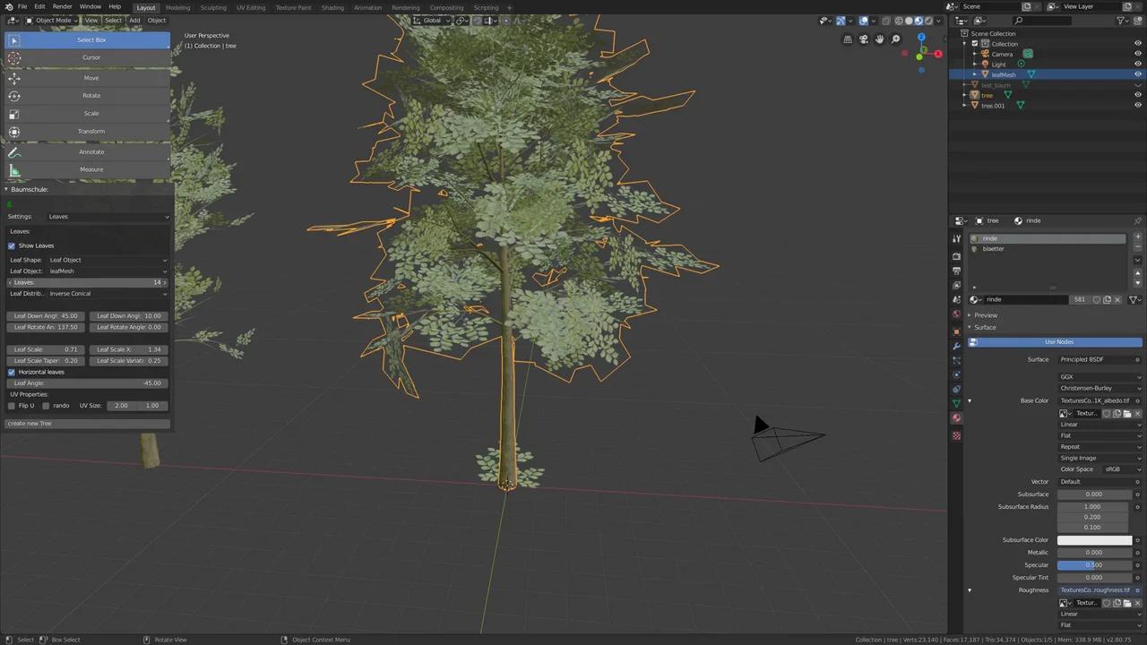Hide leafMesh with its eye toggle
1147x645 pixels.
click(1138, 74)
